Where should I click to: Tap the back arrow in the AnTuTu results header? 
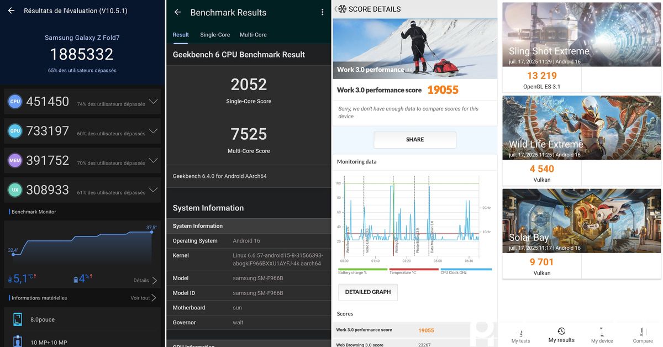pos(11,10)
